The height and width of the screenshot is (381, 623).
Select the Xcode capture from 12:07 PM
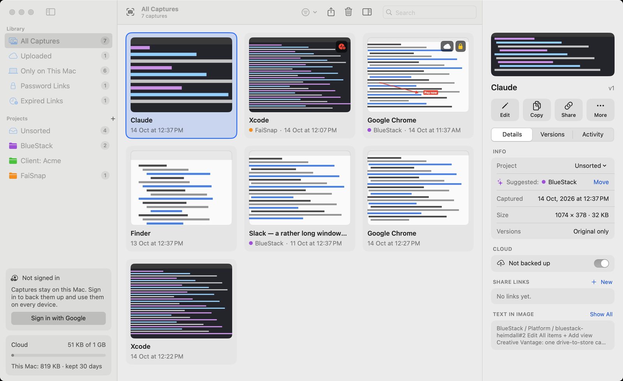[299, 75]
